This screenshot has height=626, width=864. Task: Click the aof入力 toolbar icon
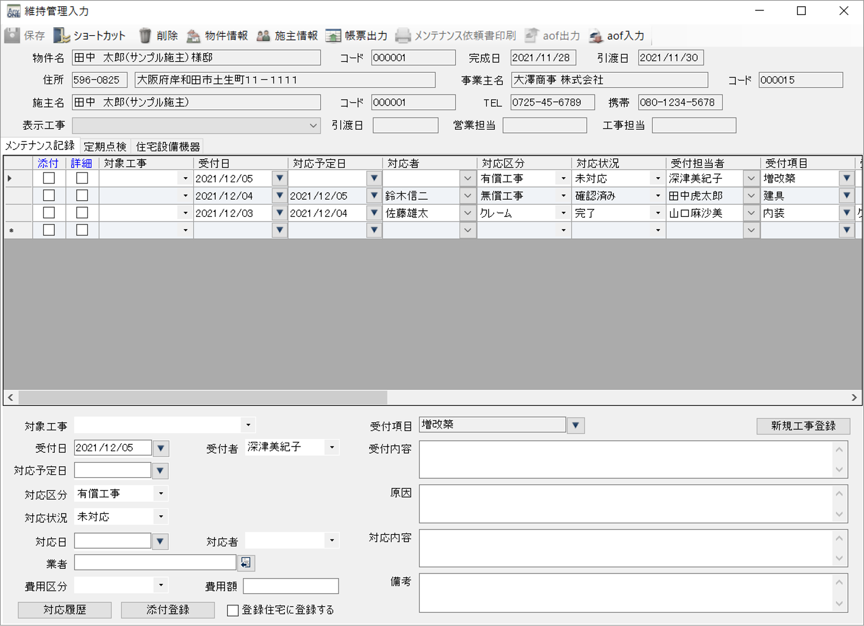tap(596, 36)
